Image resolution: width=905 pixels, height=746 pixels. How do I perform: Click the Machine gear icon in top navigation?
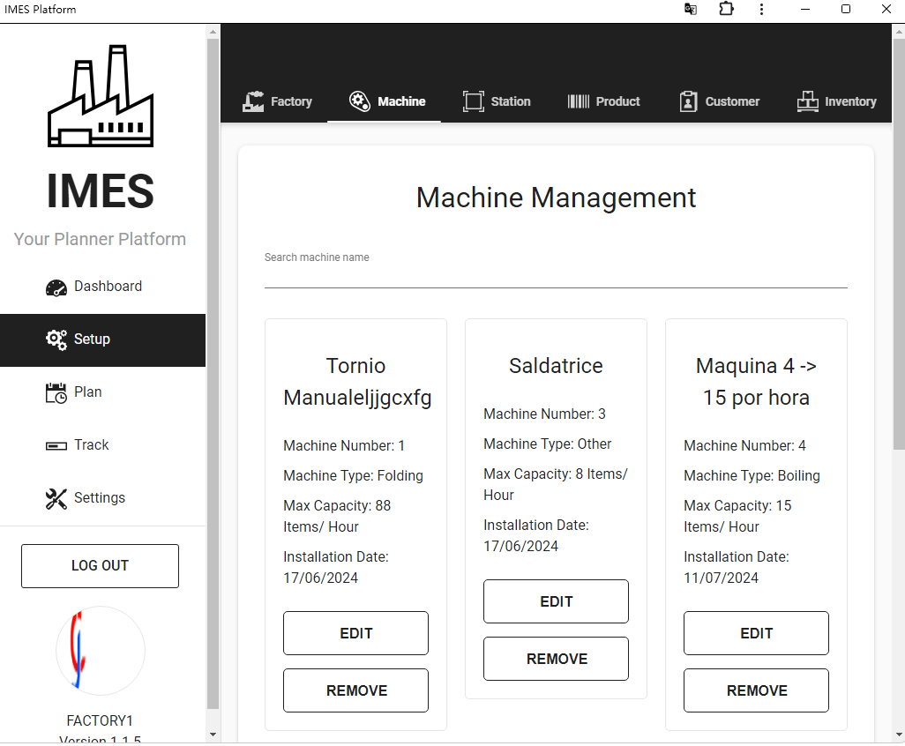[x=359, y=101]
